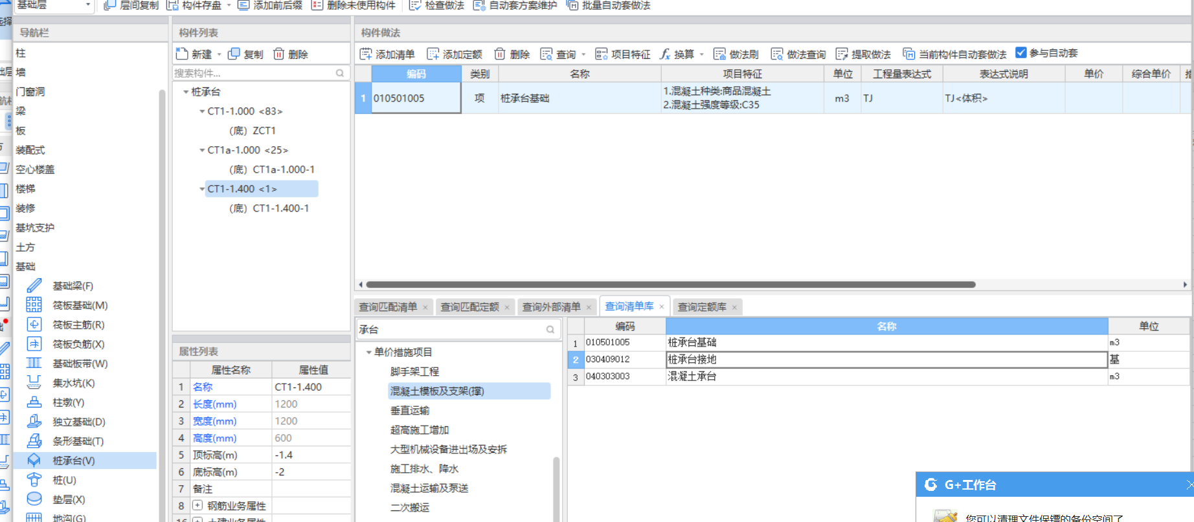This screenshot has height=522, width=1194.
Task: Expand the 钢筋业务属性 property row
Action: pyautogui.click(x=197, y=506)
